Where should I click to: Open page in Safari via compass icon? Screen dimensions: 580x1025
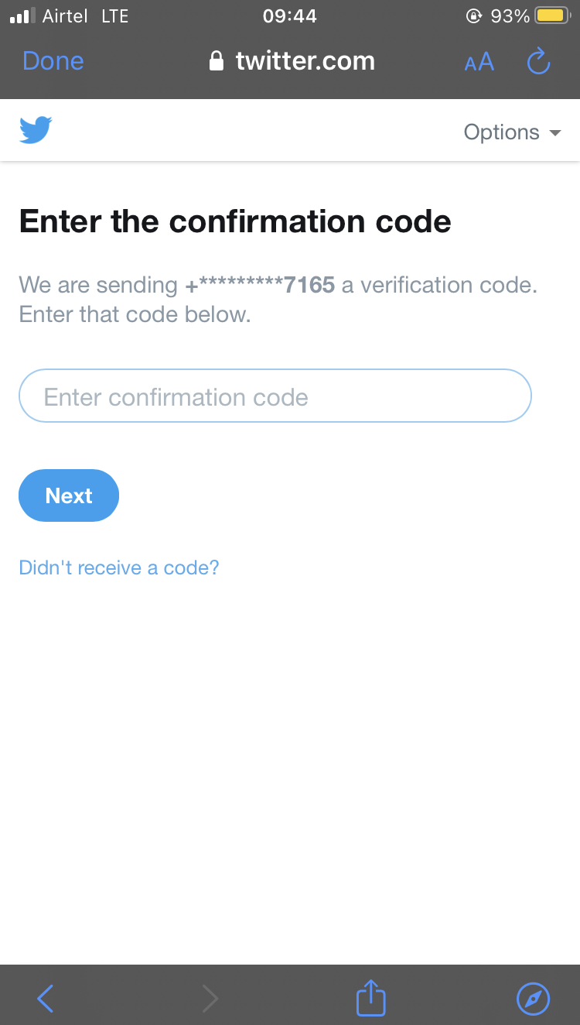tap(533, 999)
